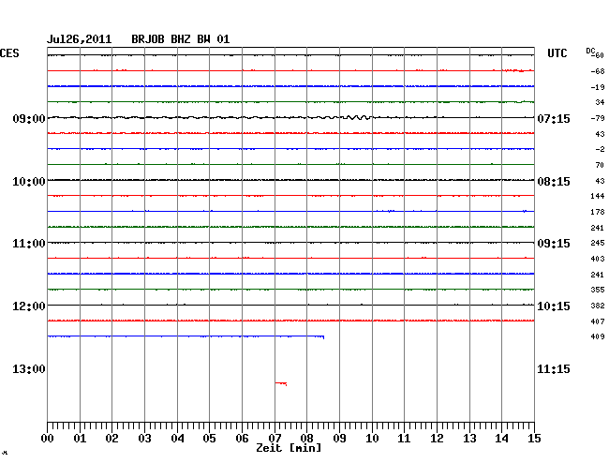Viewport: 609px width, 463px height.
Task: Select the DC offset value -79
Action: coord(598,118)
